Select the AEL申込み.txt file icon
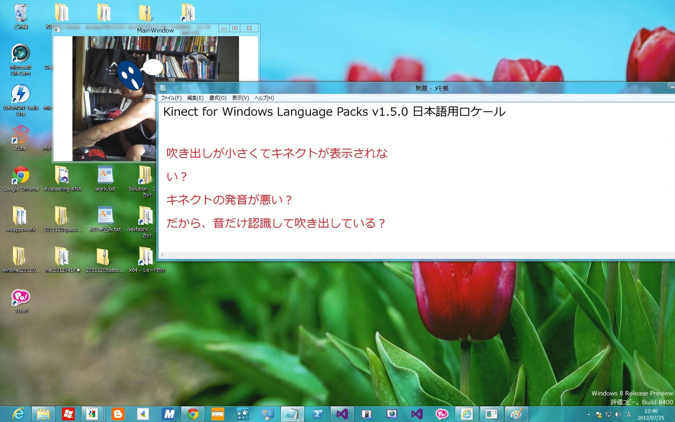This screenshot has height=422, width=675. pos(105,219)
